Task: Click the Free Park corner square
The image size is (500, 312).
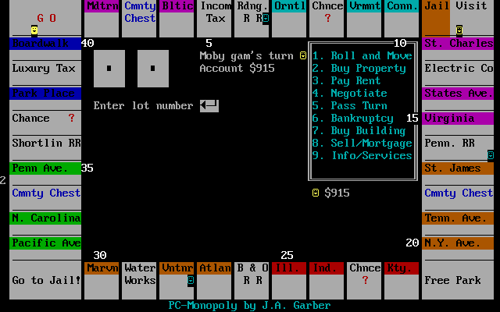Action: [x=458, y=281]
